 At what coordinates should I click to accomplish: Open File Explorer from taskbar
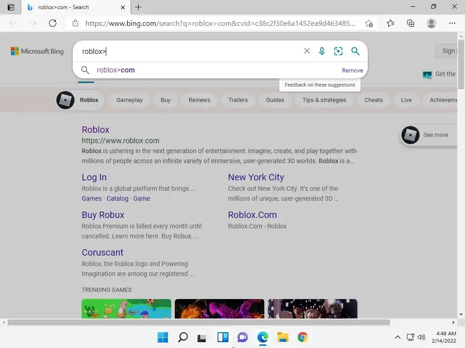pos(282,337)
